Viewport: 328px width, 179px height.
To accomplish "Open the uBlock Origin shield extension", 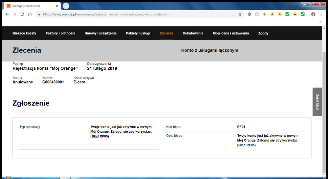I will click(249, 14).
